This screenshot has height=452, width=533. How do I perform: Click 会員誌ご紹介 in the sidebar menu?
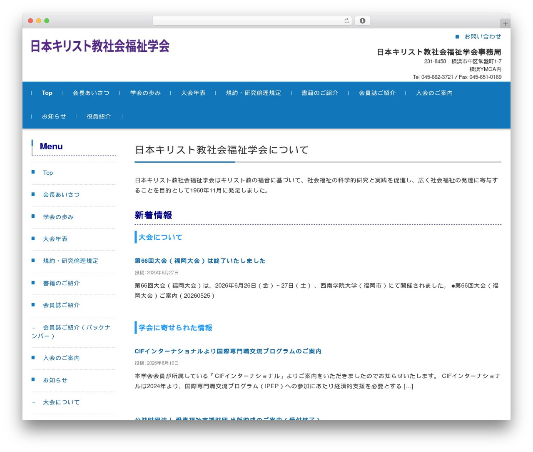[x=61, y=305]
